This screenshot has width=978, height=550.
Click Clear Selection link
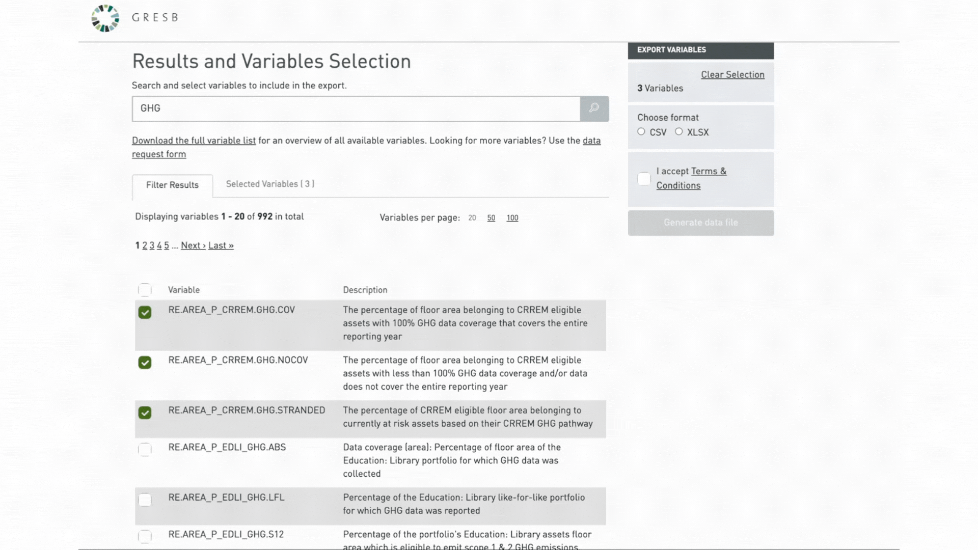click(732, 75)
